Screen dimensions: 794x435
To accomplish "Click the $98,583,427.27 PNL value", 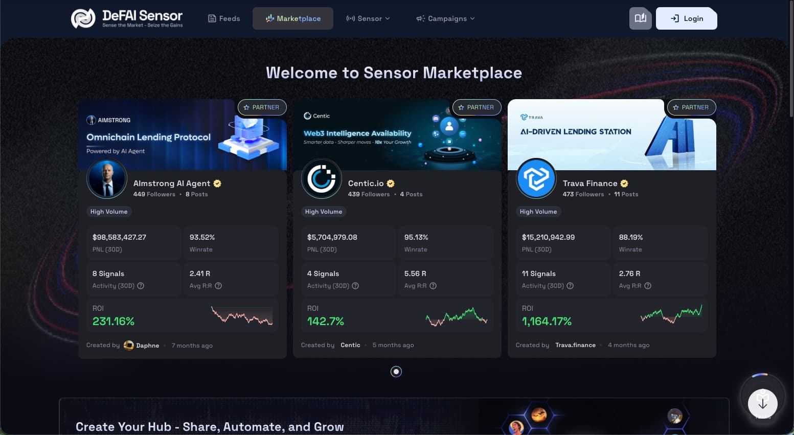I will 119,237.
